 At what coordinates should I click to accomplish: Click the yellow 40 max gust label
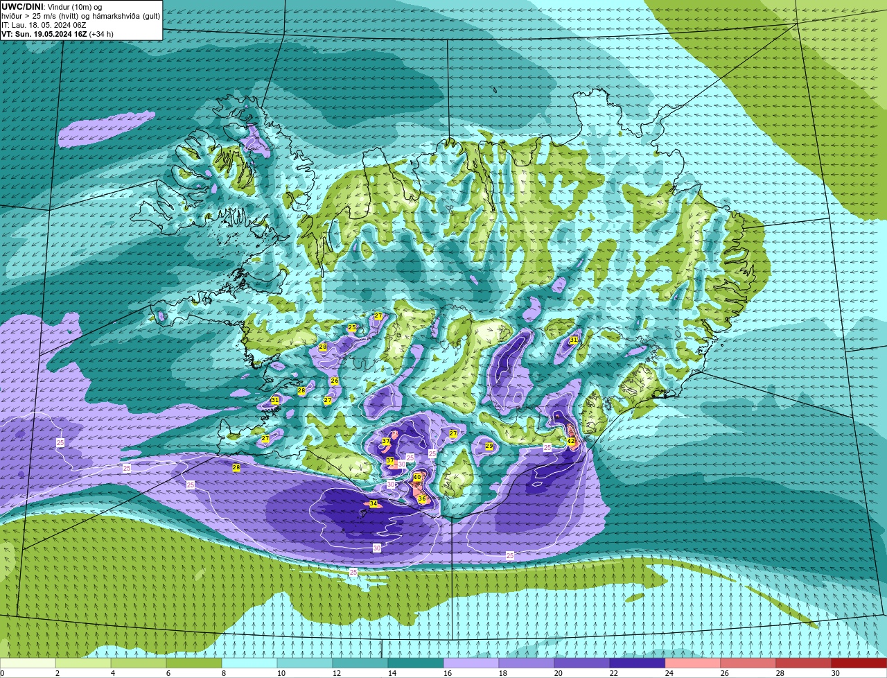coord(417,477)
